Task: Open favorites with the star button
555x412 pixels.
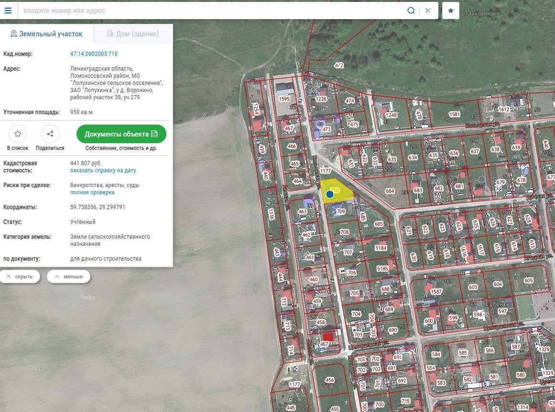Action: (450, 11)
